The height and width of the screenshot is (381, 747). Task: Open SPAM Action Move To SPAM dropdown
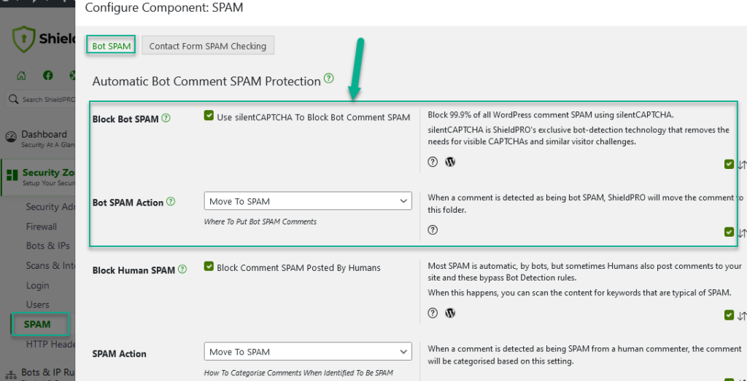pos(308,352)
